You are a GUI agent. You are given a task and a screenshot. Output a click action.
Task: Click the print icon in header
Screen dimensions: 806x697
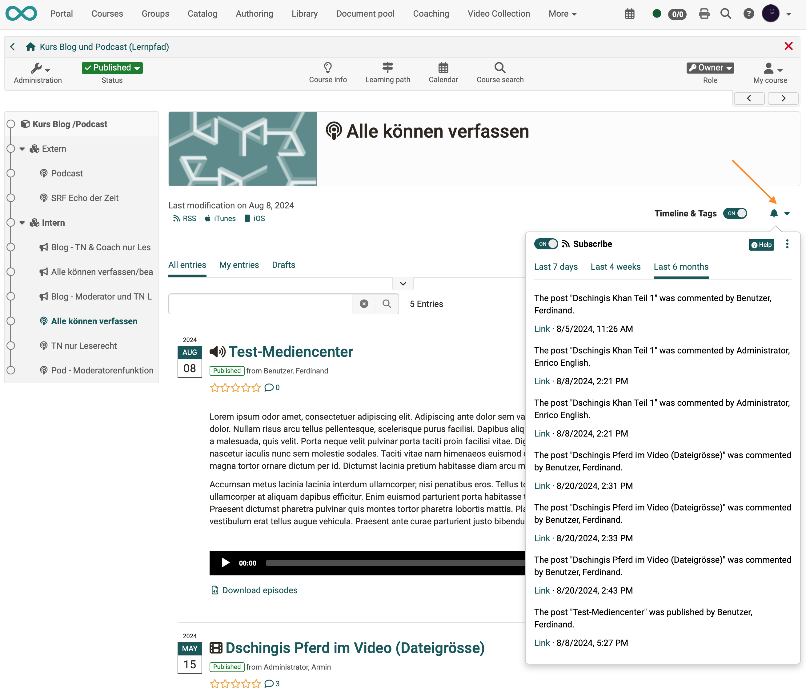pos(704,14)
